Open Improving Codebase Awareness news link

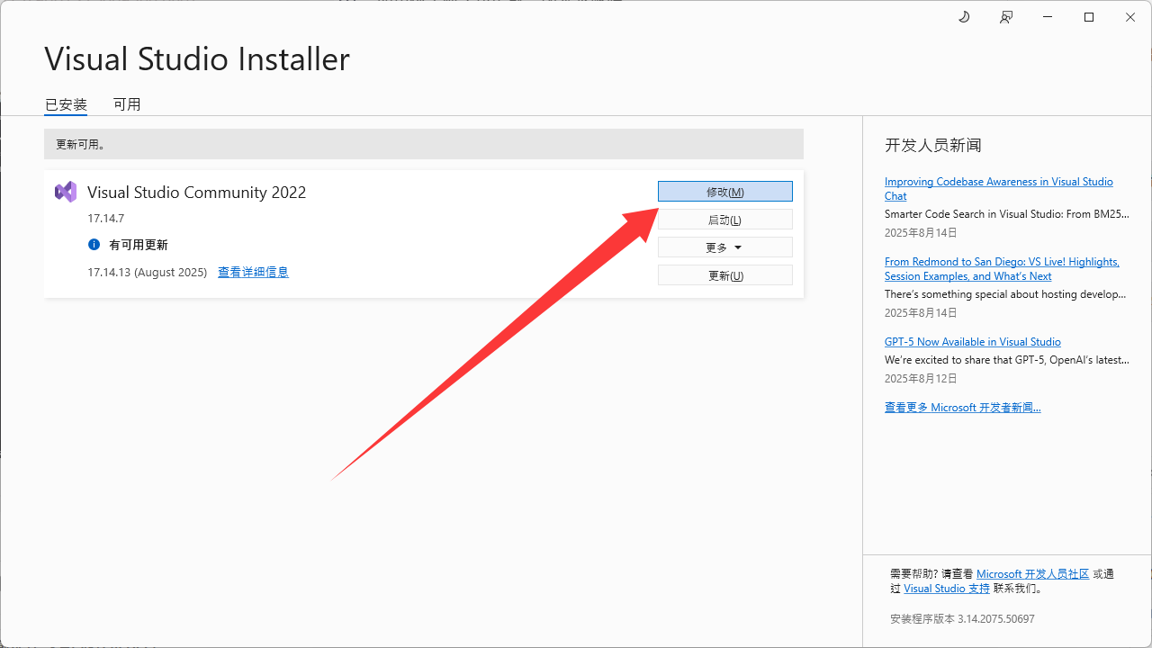(999, 189)
